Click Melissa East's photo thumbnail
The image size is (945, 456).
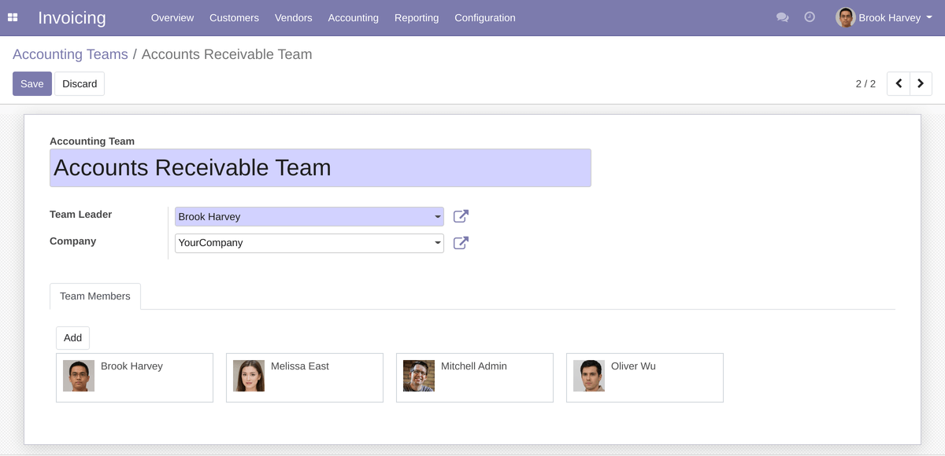pyautogui.click(x=248, y=376)
